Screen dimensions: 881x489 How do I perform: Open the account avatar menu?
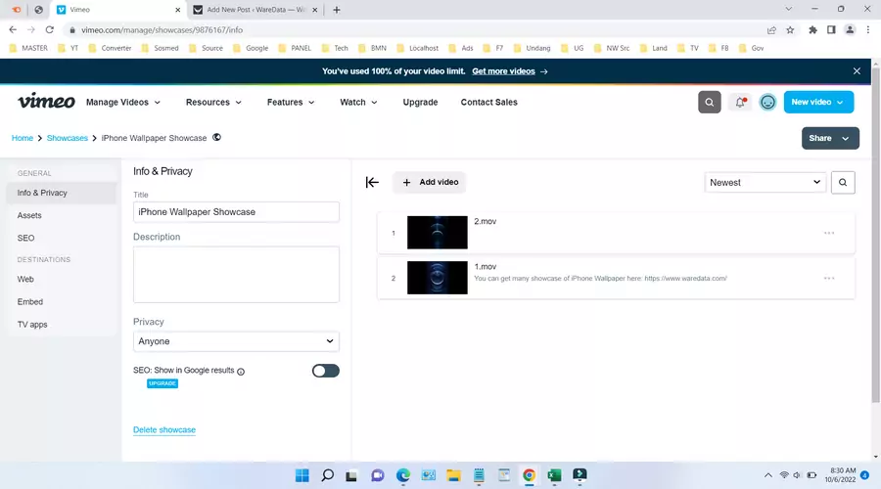767,102
